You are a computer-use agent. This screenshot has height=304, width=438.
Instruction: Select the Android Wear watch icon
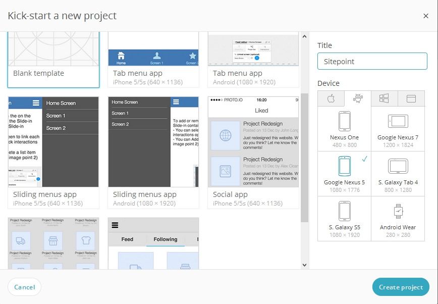coord(398,211)
